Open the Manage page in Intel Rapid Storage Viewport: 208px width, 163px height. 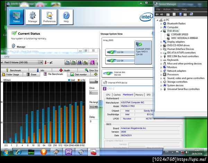pos(33,17)
